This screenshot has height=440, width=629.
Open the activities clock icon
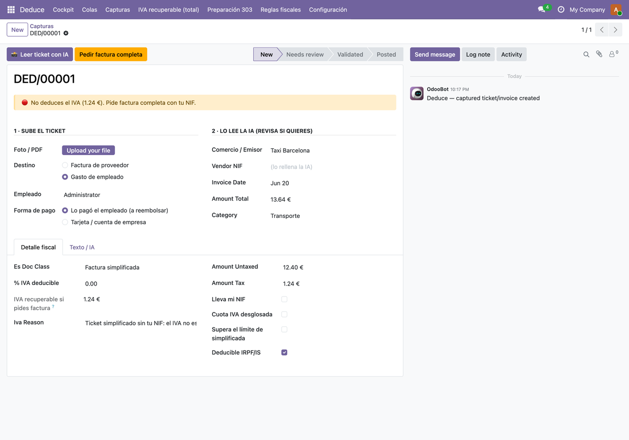pos(561,9)
